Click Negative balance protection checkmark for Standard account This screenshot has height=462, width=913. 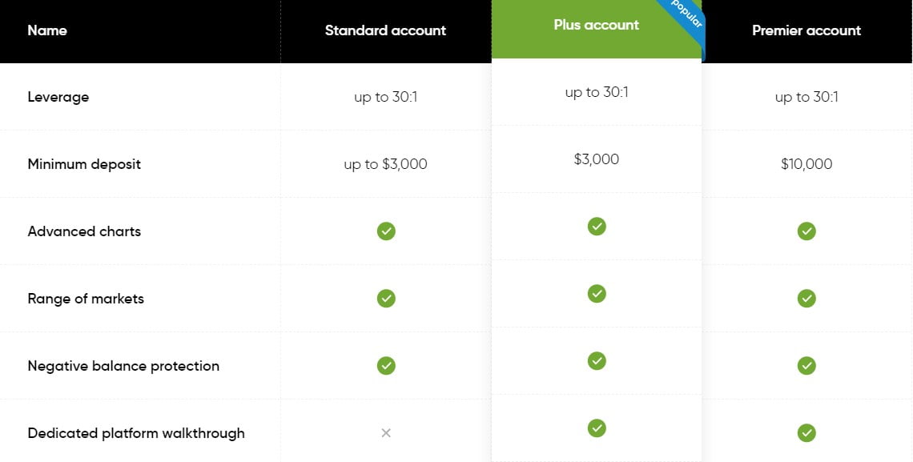tap(386, 365)
